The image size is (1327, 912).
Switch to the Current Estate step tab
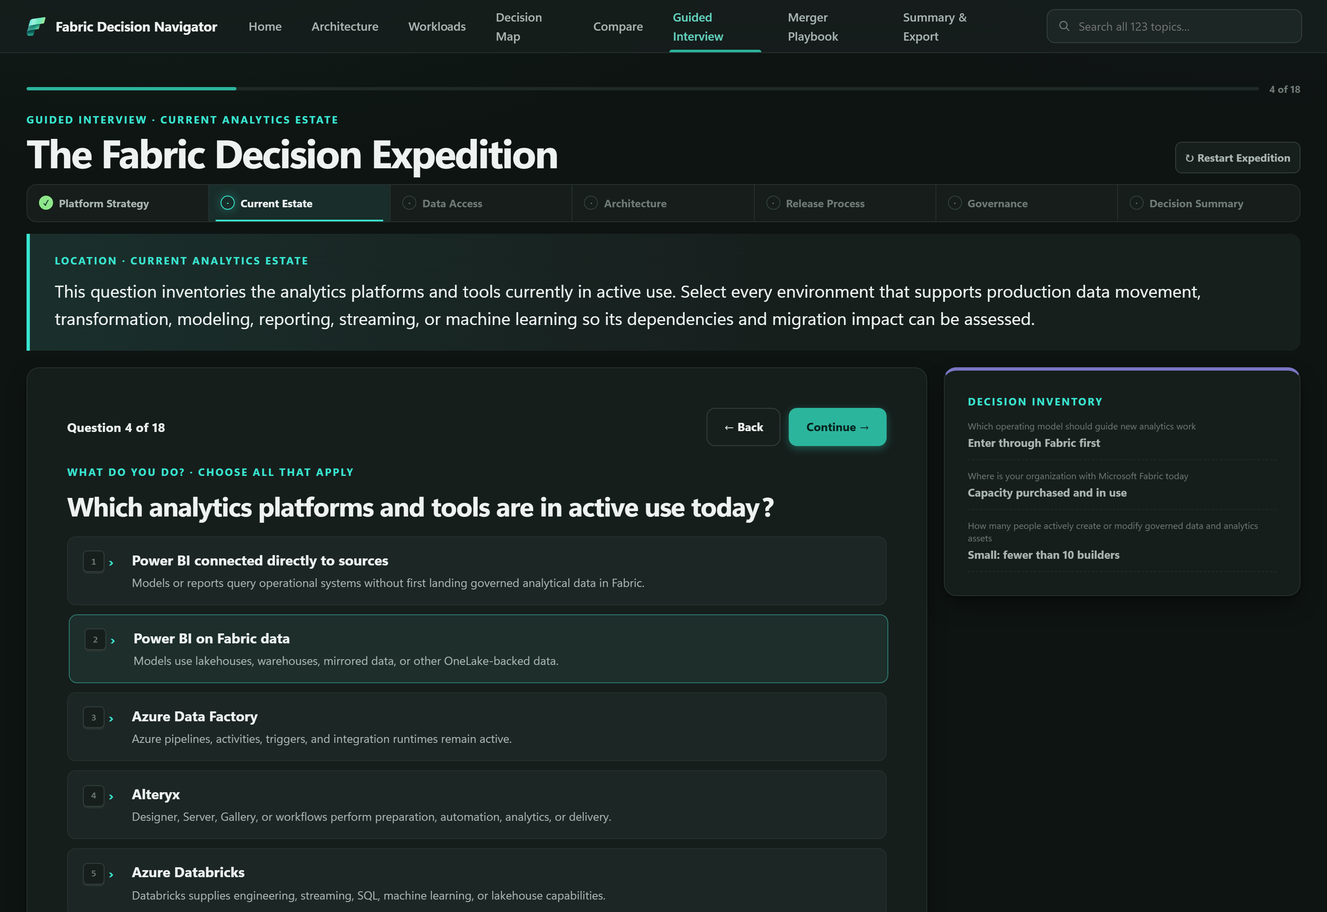point(299,203)
